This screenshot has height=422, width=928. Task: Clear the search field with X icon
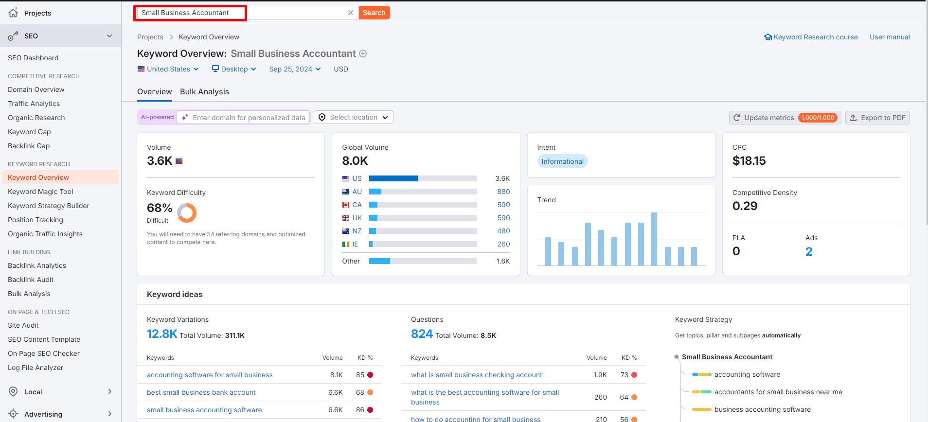[350, 13]
